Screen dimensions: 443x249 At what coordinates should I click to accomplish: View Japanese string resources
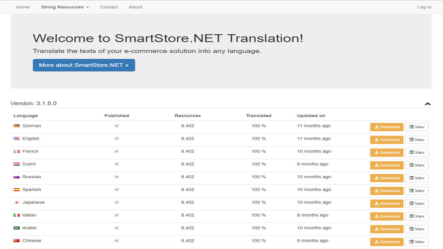pos(417,204)
